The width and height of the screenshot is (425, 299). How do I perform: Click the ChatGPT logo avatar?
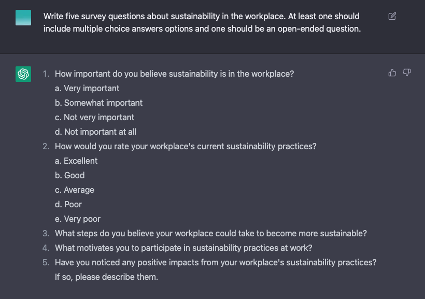(23, 74)
